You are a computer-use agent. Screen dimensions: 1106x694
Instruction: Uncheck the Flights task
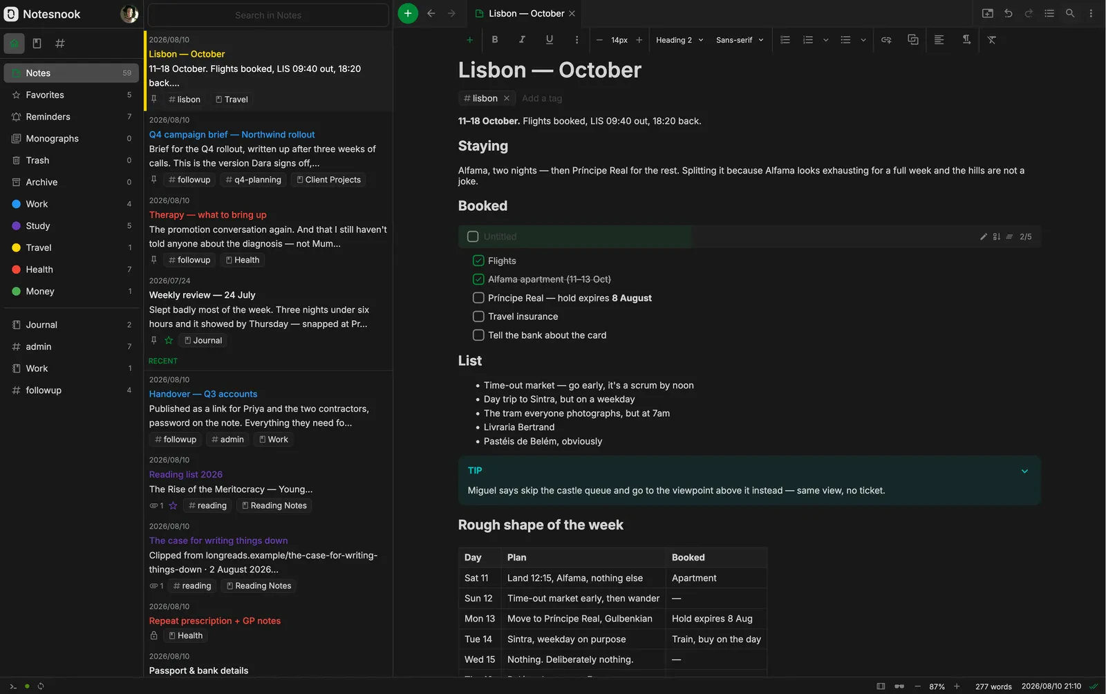click(x=478, y=261)
